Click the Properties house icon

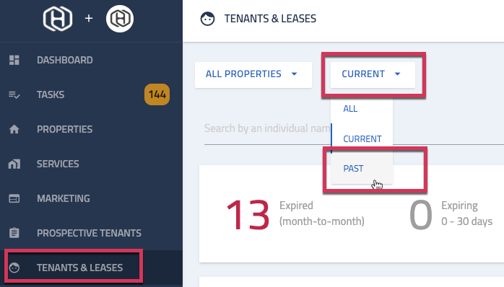[x=14, y=129]
